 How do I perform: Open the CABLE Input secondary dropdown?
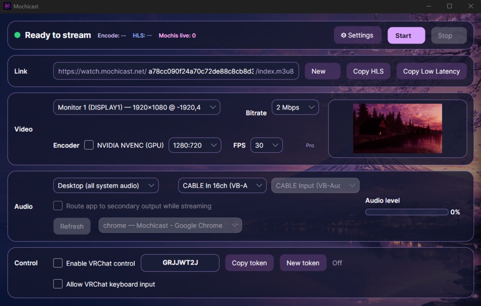pyautogui.click(x=315, y=185)
